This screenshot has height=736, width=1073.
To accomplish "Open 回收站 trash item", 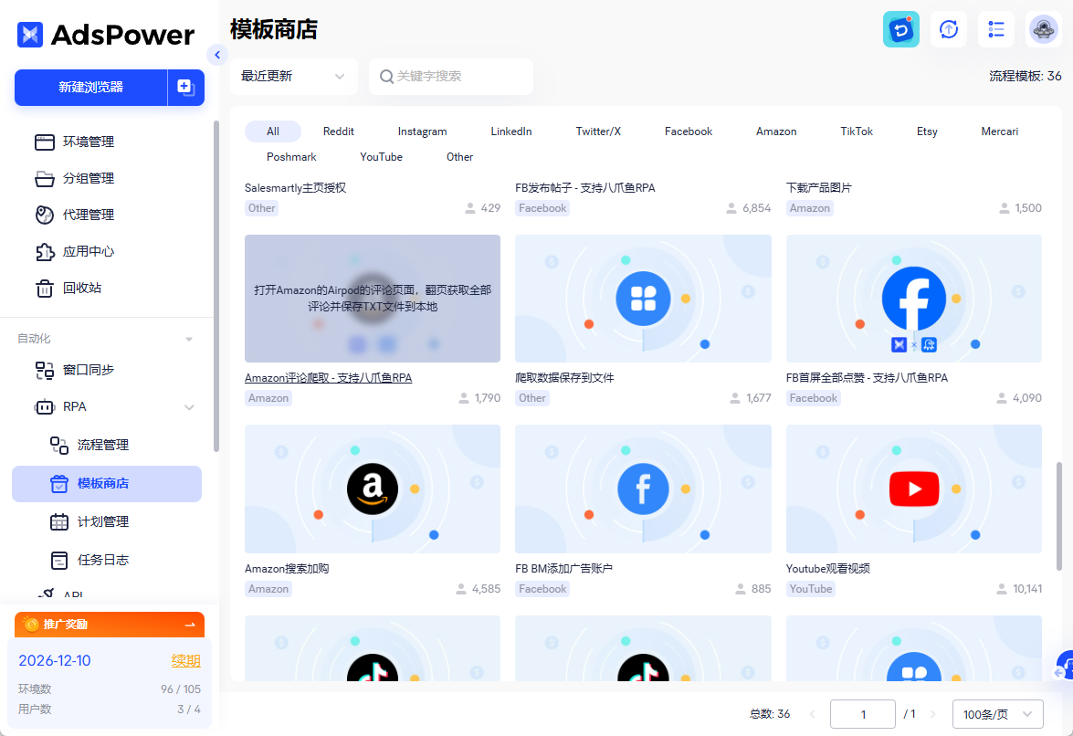I will pyautogui.click(x=68, y=288).
